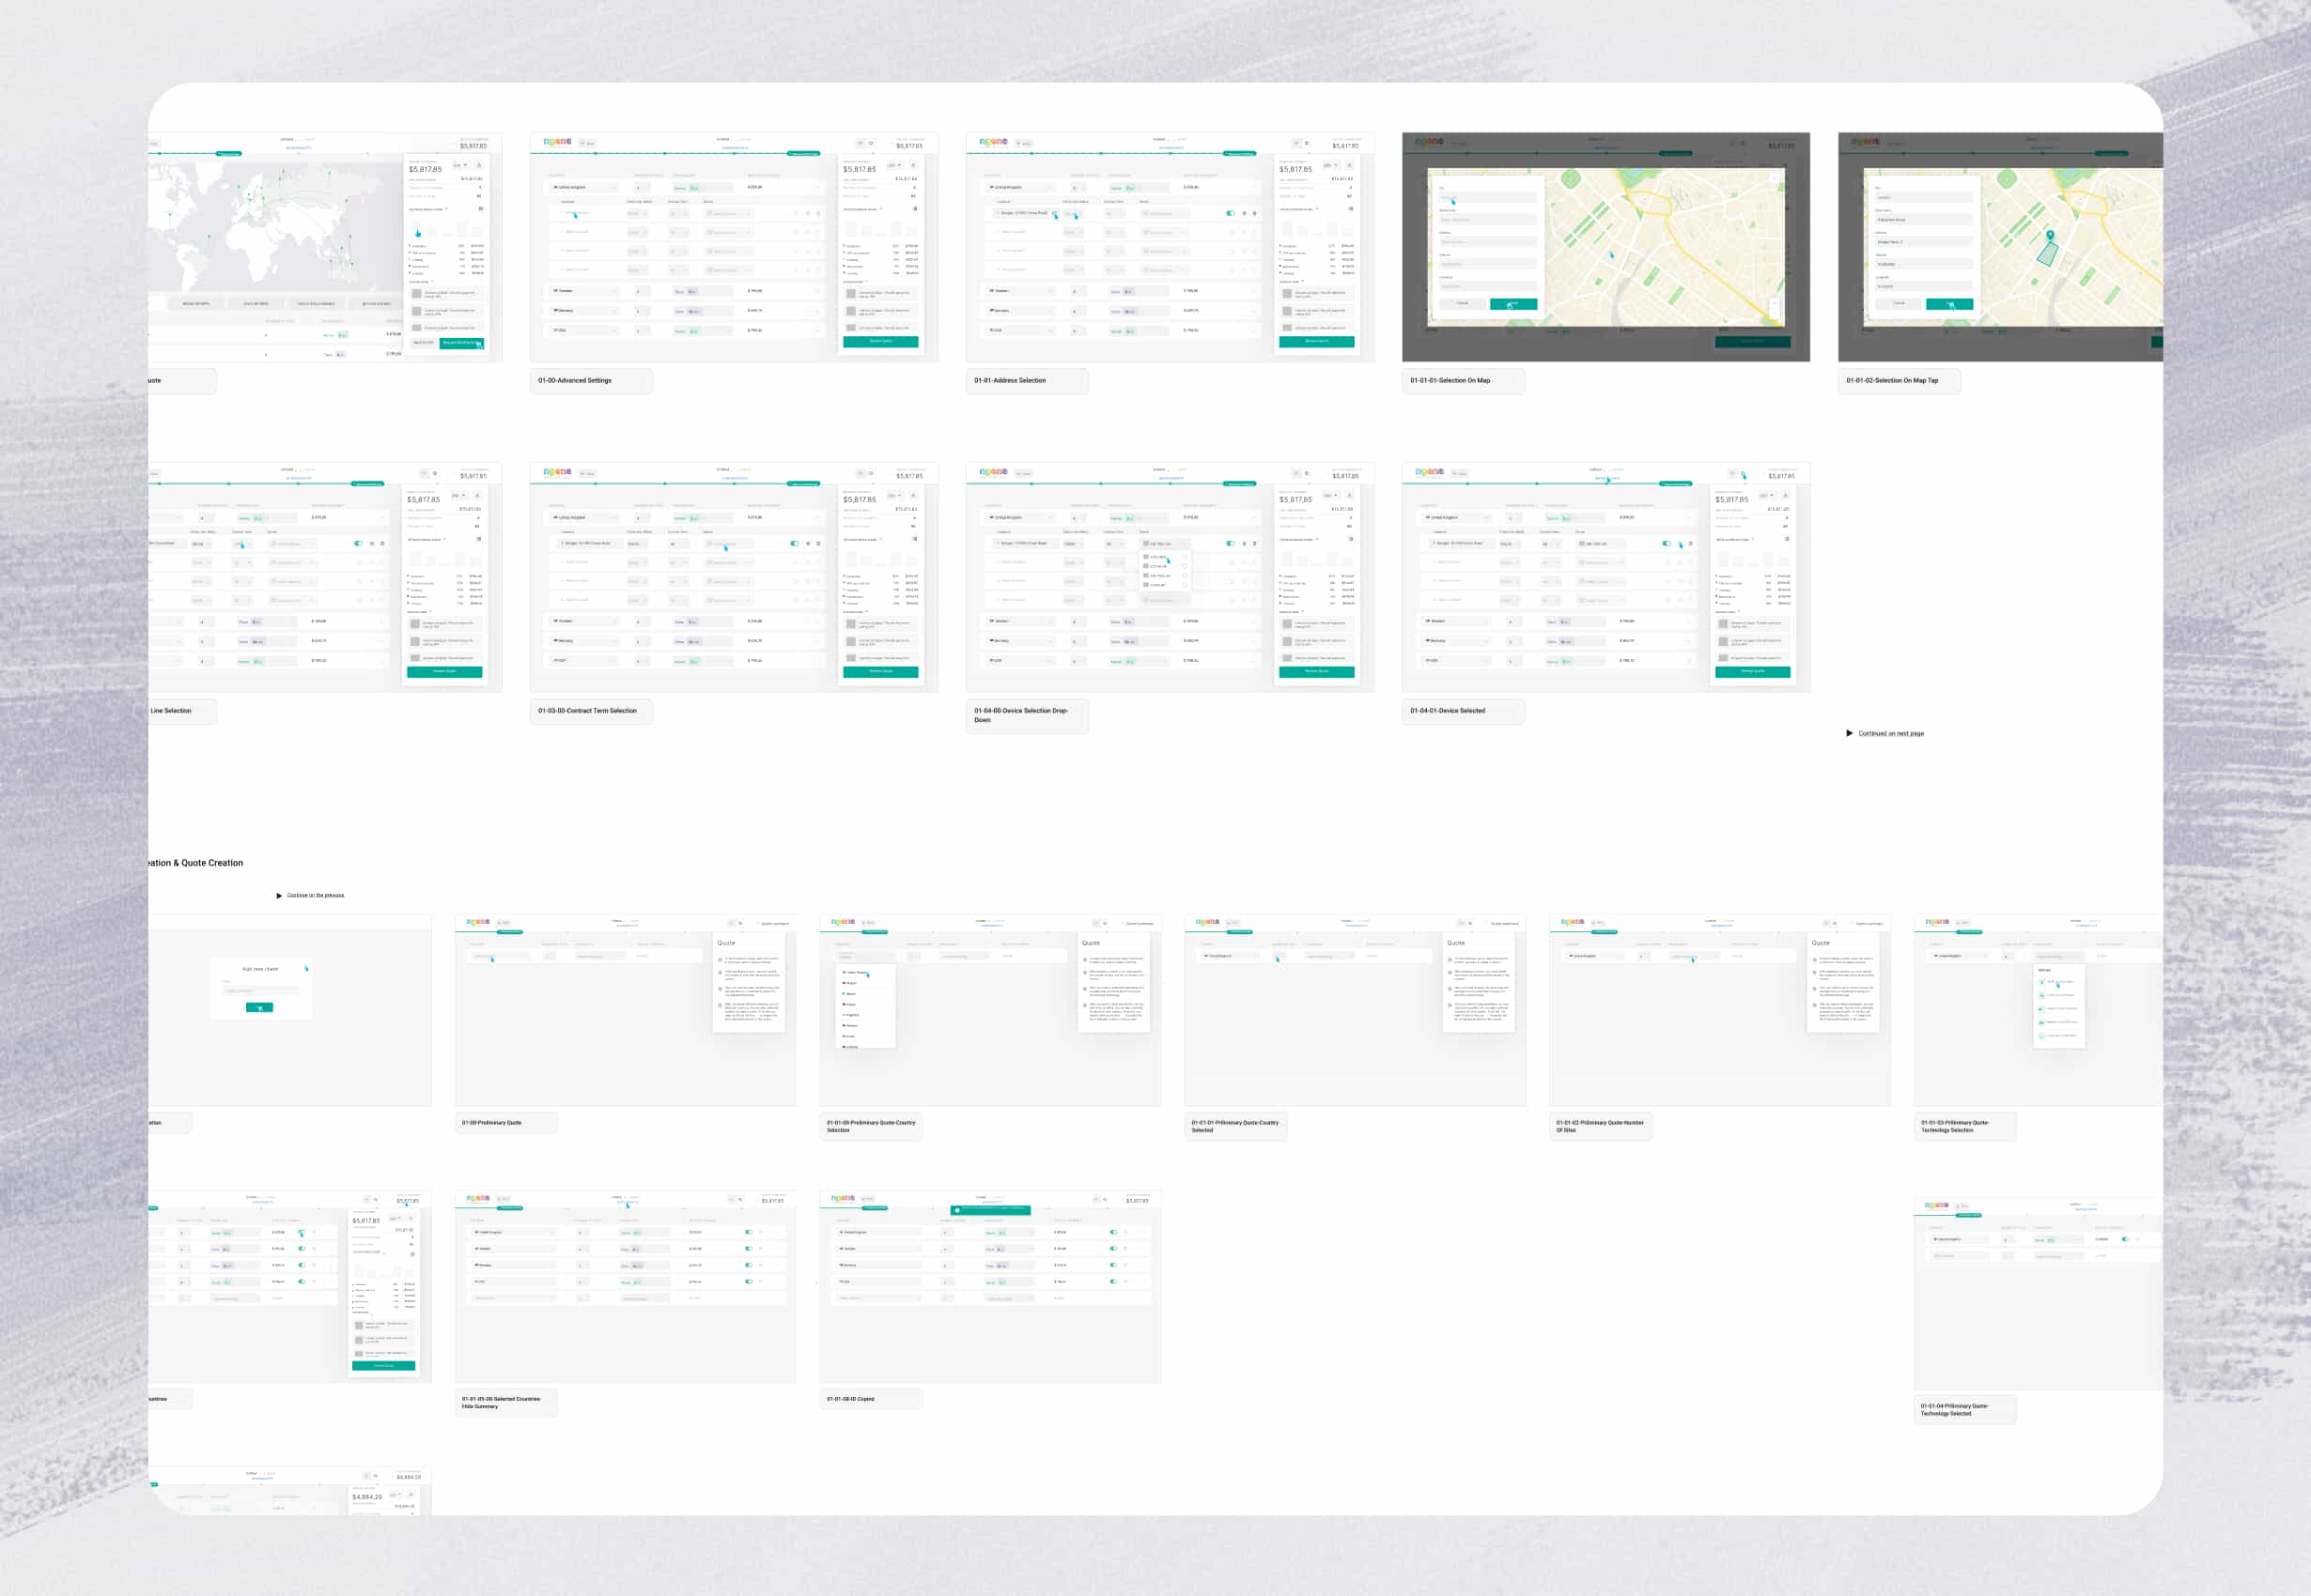Click the input field in Add new client dialog

(261, 990)
